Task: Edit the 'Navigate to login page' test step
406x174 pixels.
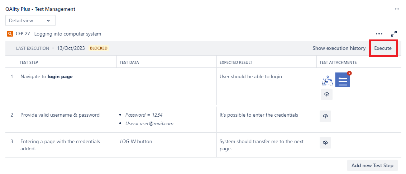Action: point(47,77)
